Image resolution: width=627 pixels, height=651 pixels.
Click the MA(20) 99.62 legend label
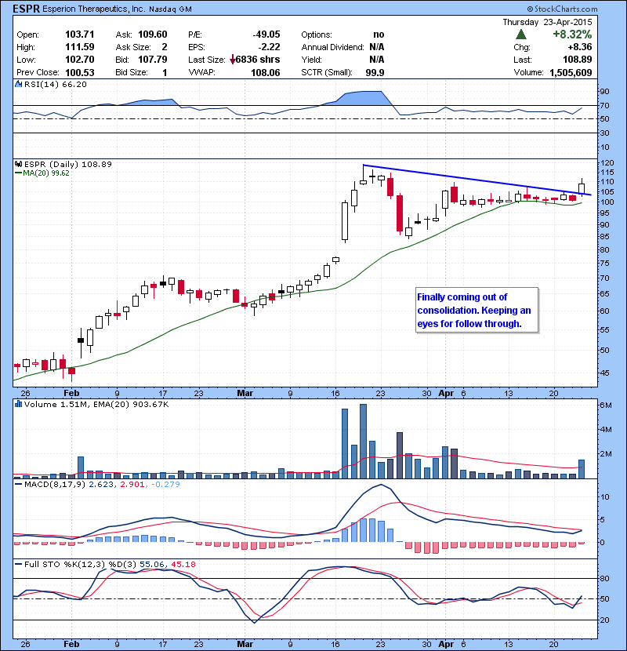[x=46, y=173]
